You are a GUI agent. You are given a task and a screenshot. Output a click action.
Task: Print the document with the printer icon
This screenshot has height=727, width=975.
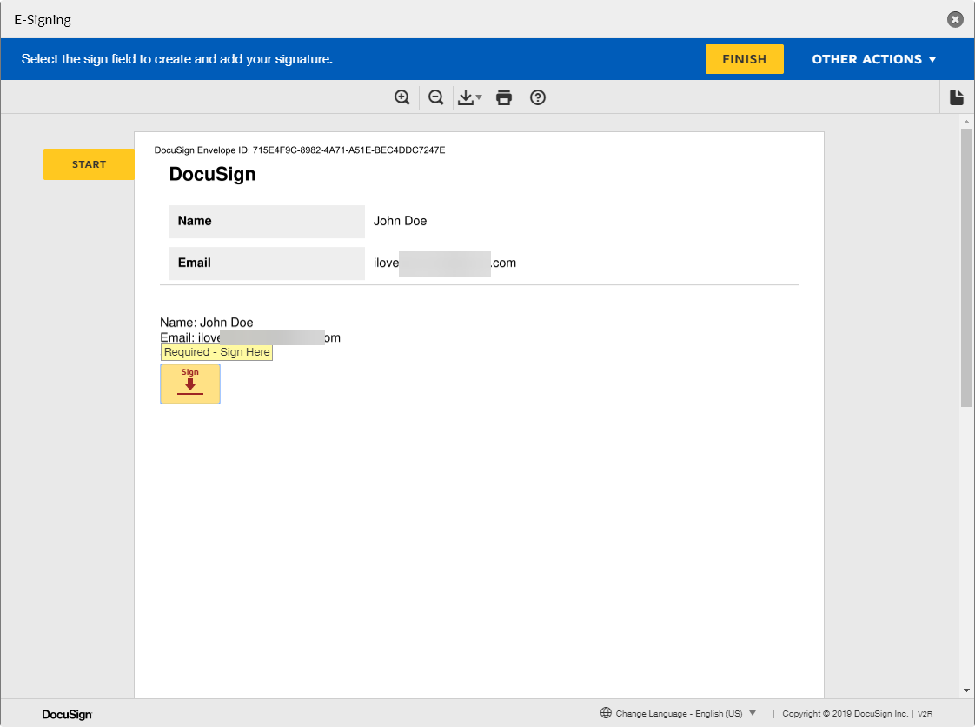click(x=504, y=97)
